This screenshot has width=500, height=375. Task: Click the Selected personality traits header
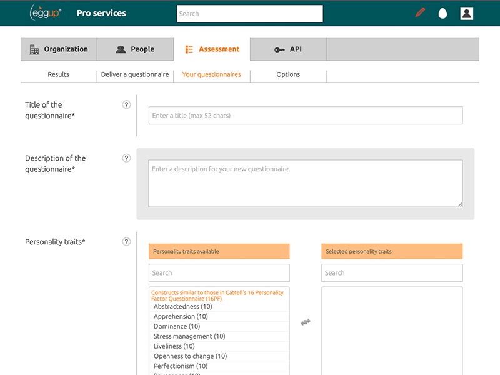click(392, 251)
